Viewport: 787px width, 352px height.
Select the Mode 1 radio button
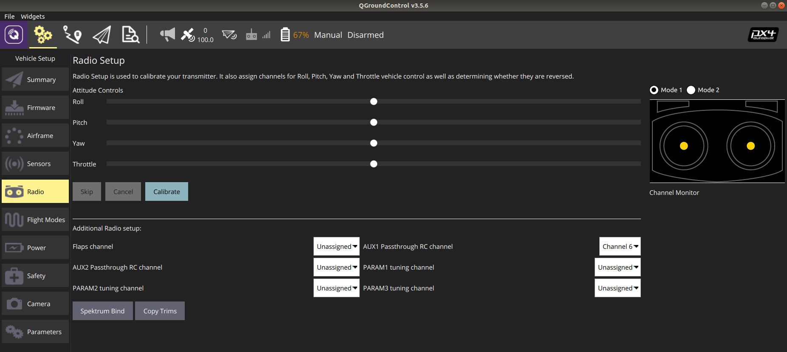point(654,90)
